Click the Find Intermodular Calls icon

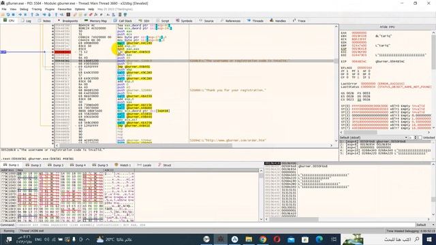point(114,14)
